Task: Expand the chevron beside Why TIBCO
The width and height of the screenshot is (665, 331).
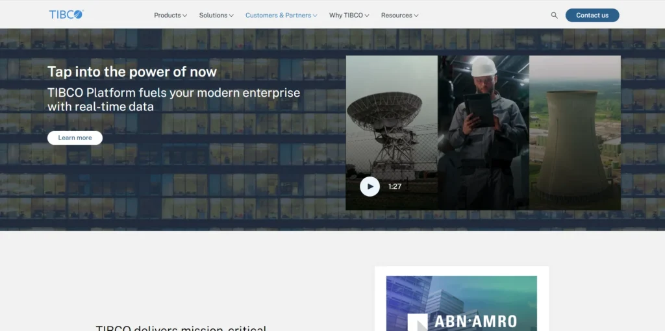Action: coord(367,16)
